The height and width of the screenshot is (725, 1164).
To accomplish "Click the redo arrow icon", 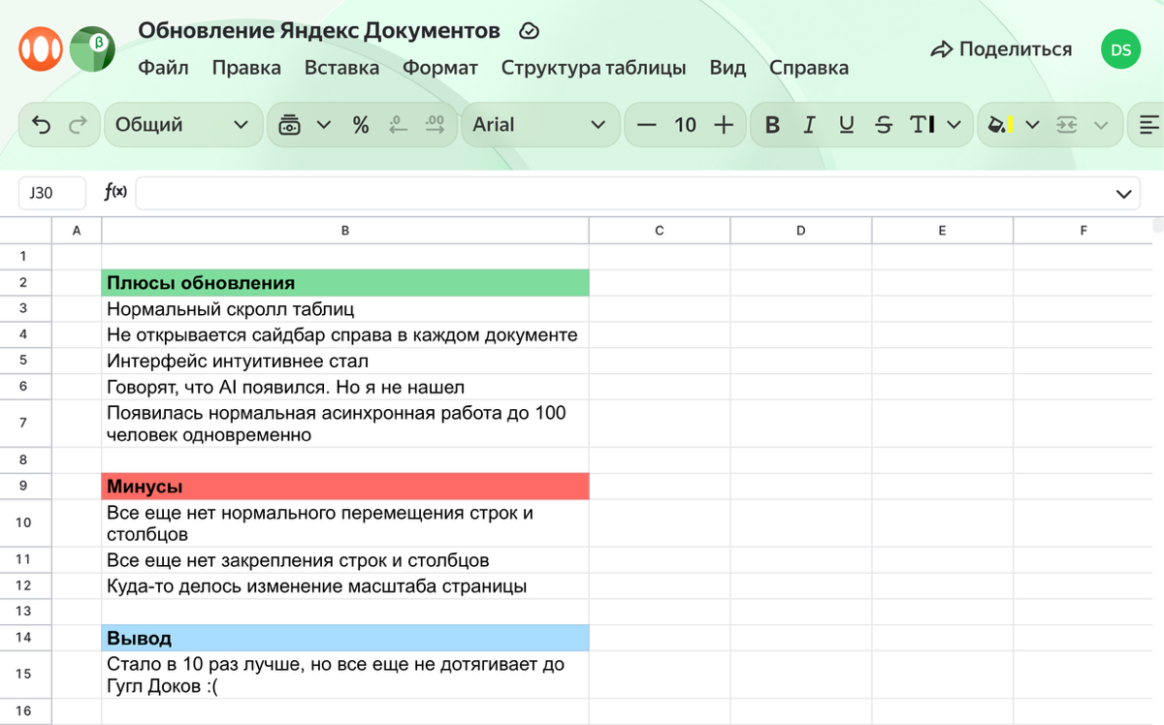I will 79,124.
